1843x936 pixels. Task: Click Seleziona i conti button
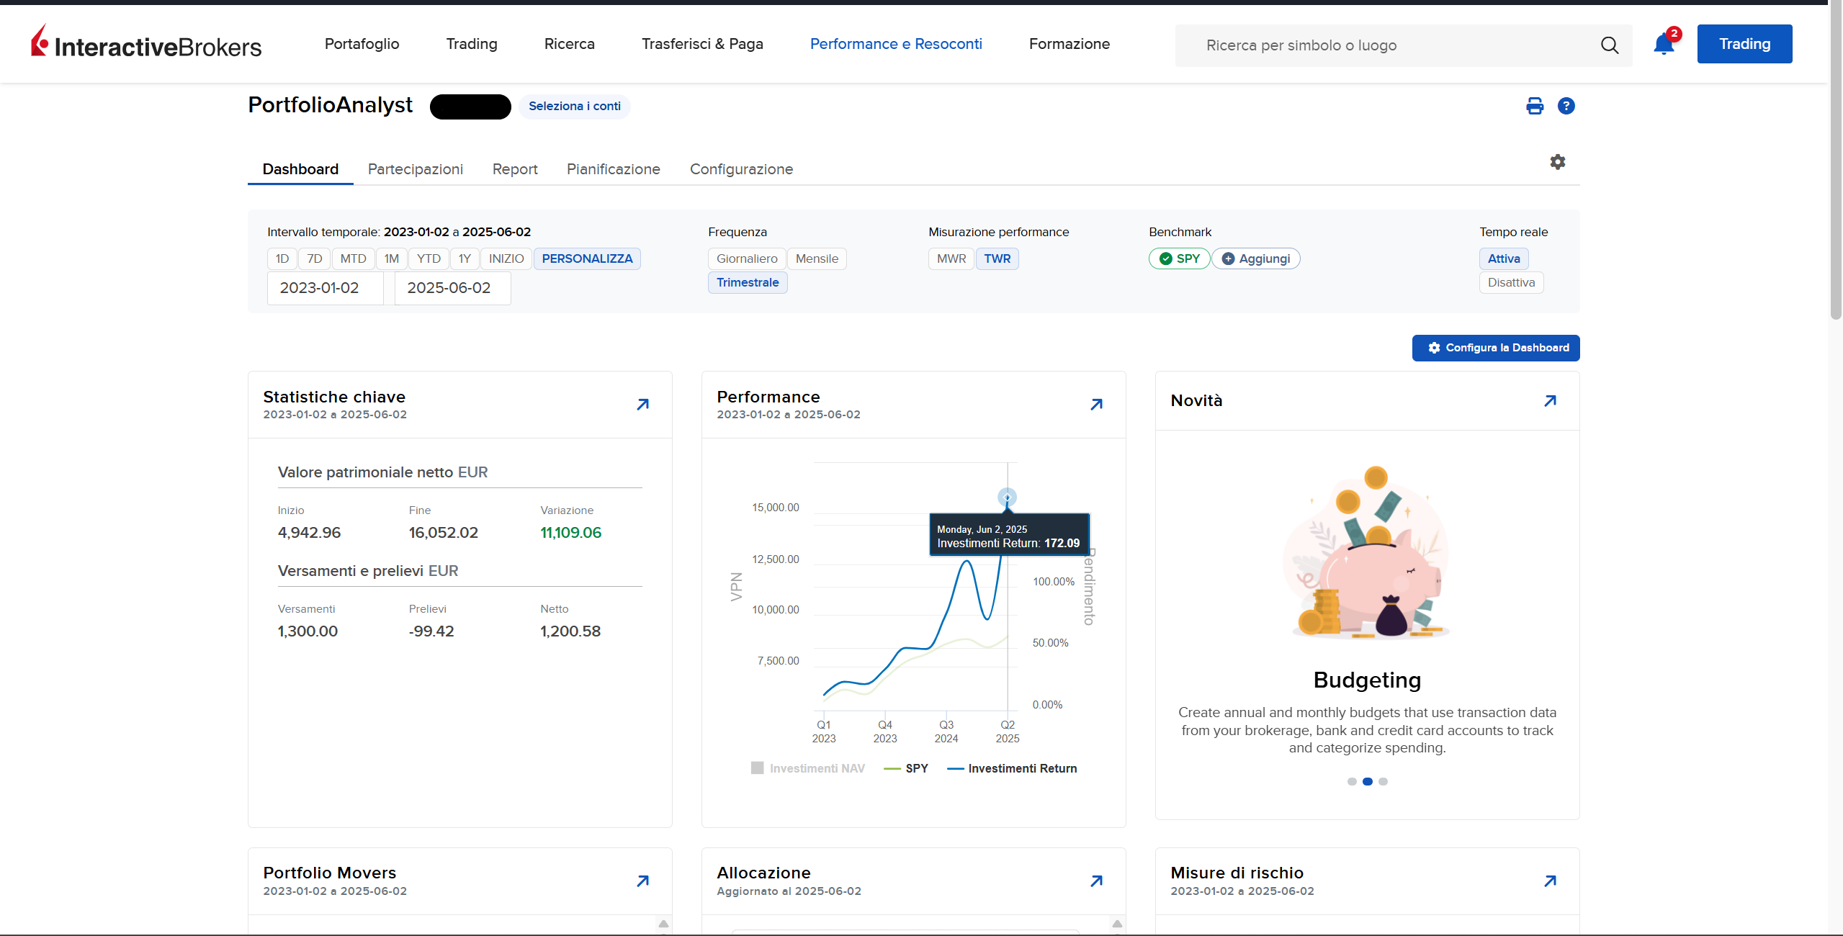575,107
